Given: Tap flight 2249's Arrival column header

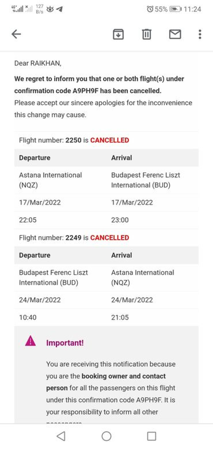Looking at the screenshot, I should coord(121,255).
